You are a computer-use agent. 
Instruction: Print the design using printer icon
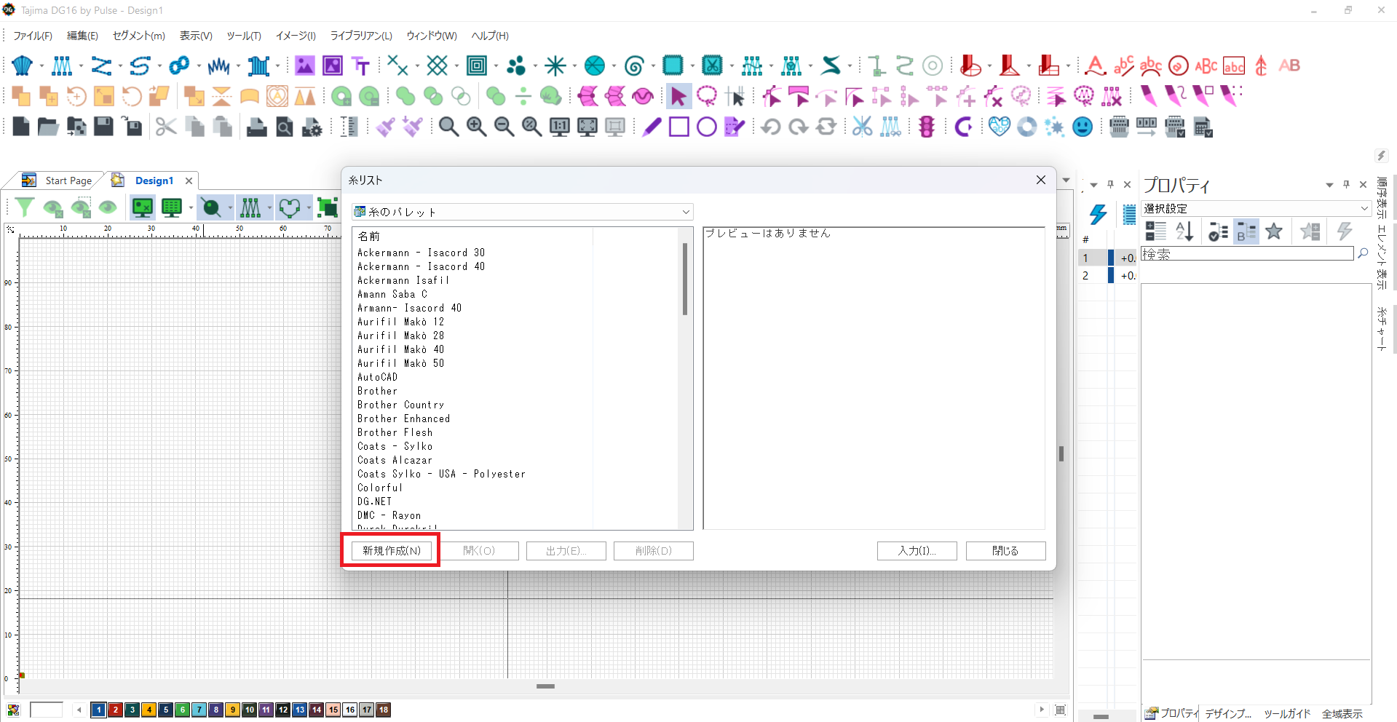[x=256, y=127]
